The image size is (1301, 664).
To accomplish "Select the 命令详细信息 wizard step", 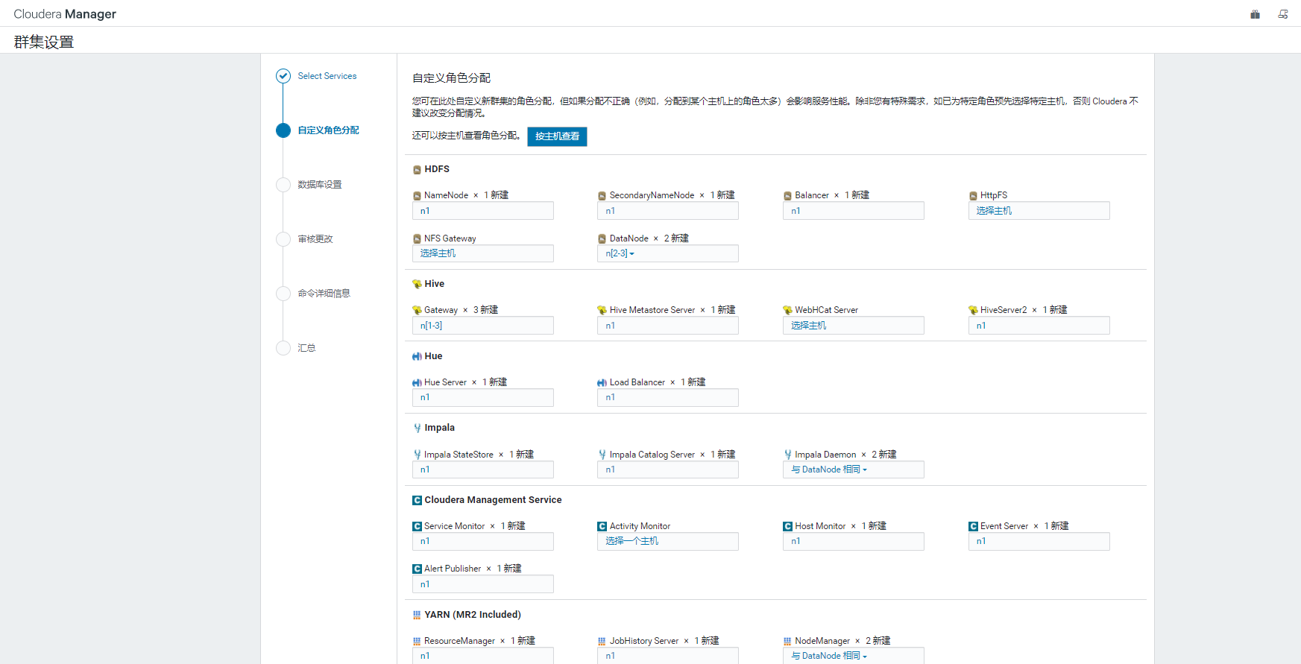I will click(x=324, y=294).
